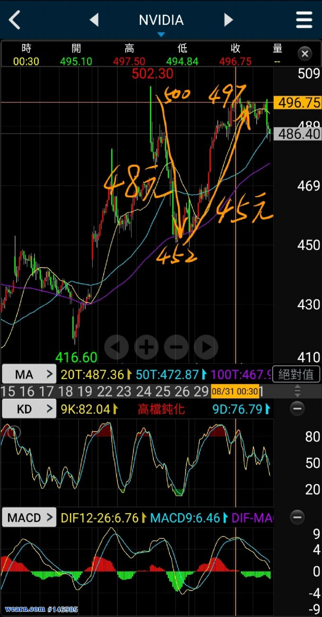
Task: Go back using the top-left arrow
Action: (15, 20)
